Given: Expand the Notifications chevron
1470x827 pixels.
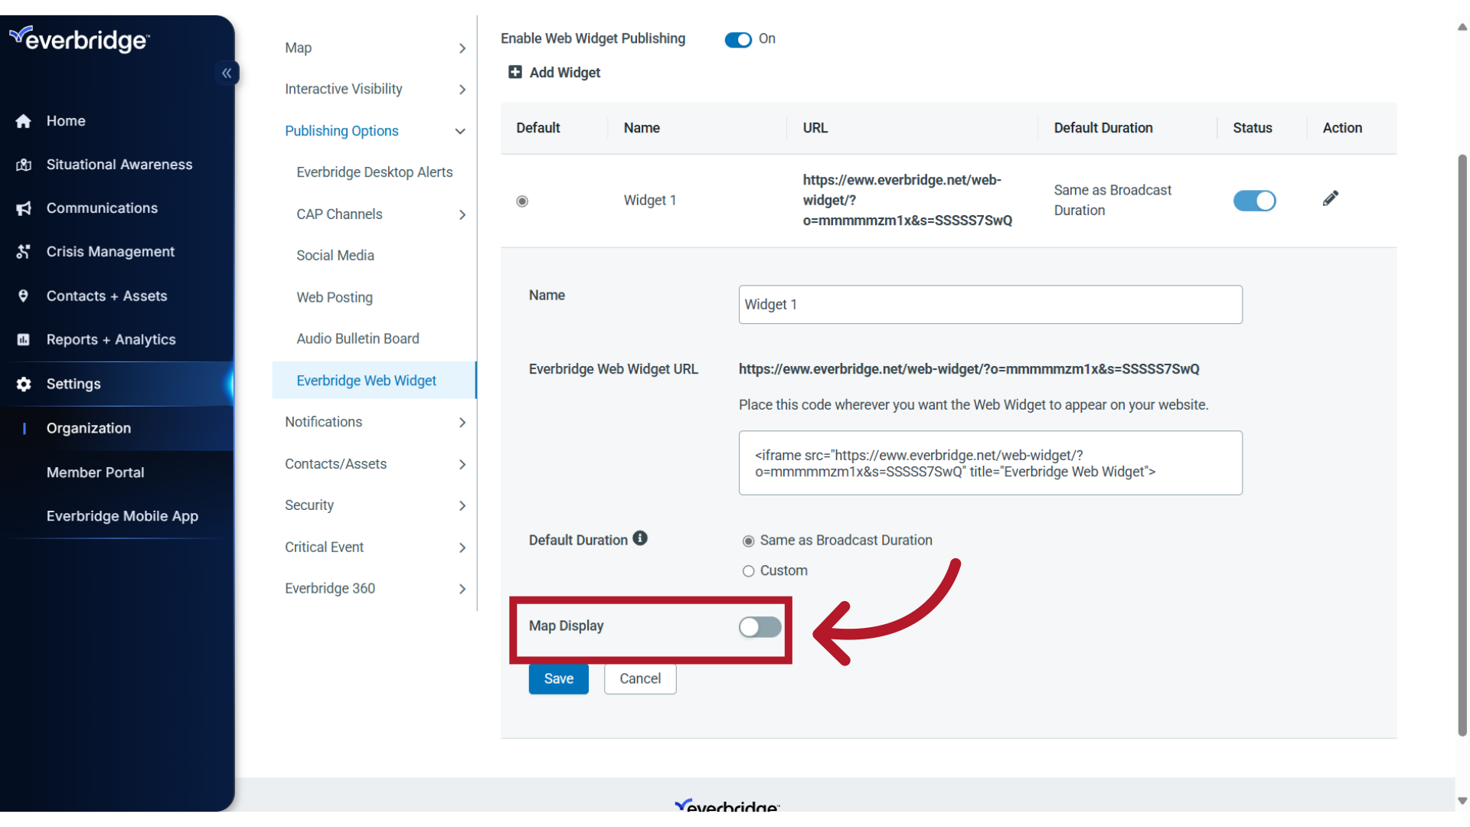Looking at the screenshot, I should tap(462, 423).
